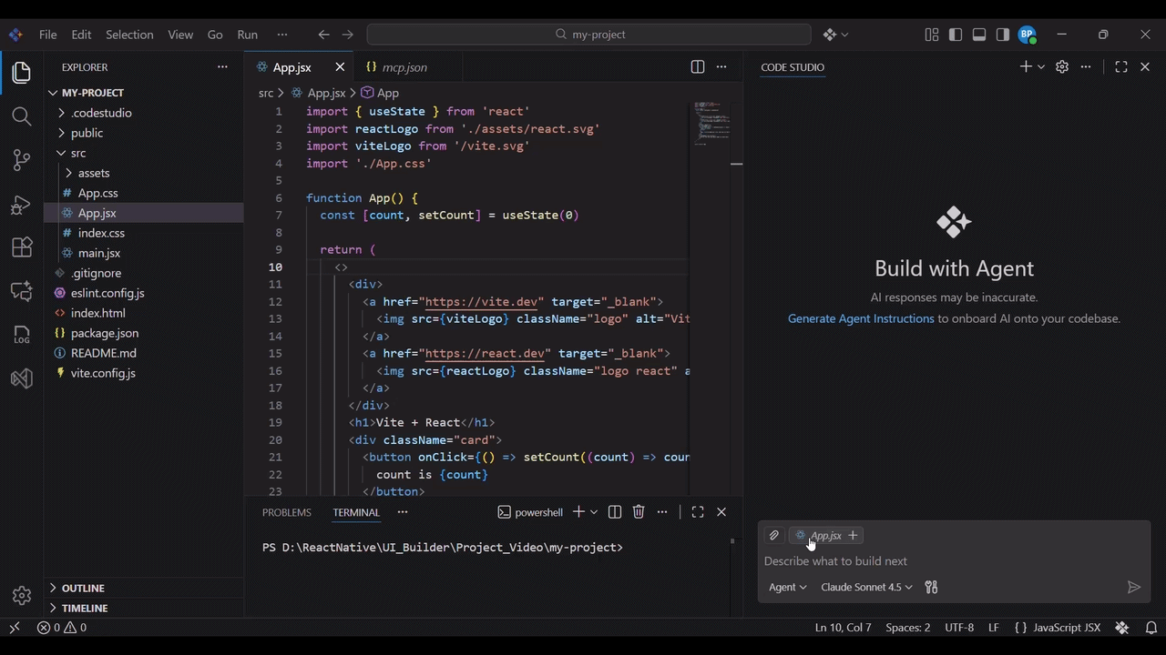The image size is (1166, 655).
Task: Open the split editor icon
Action: click(697, 66)
